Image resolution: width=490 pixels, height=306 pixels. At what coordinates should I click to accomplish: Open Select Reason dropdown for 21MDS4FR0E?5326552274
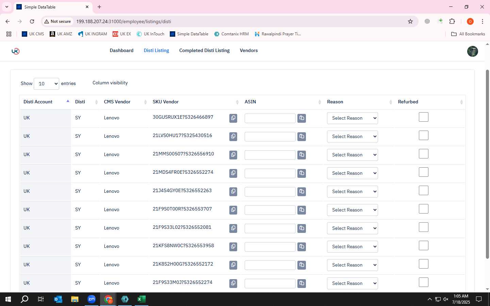coord(352,173)
